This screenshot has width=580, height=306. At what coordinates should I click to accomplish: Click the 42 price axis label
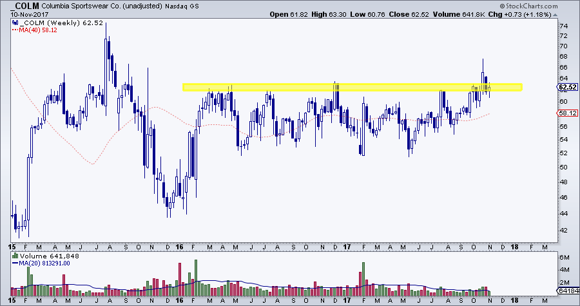coord(564,230)
